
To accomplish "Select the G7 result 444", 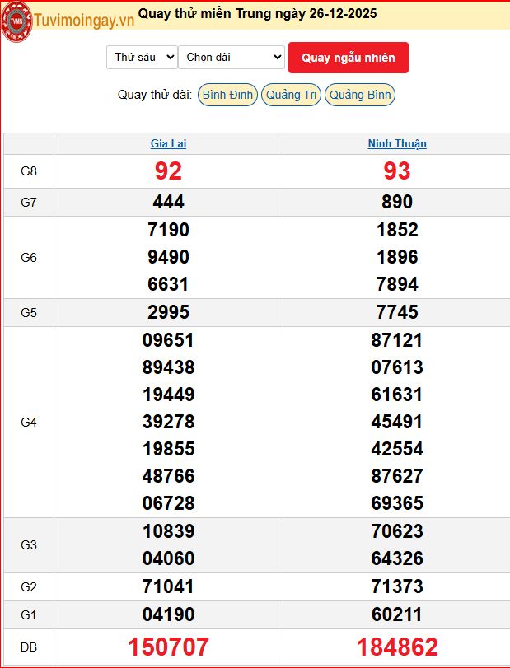I will [168, 202].
